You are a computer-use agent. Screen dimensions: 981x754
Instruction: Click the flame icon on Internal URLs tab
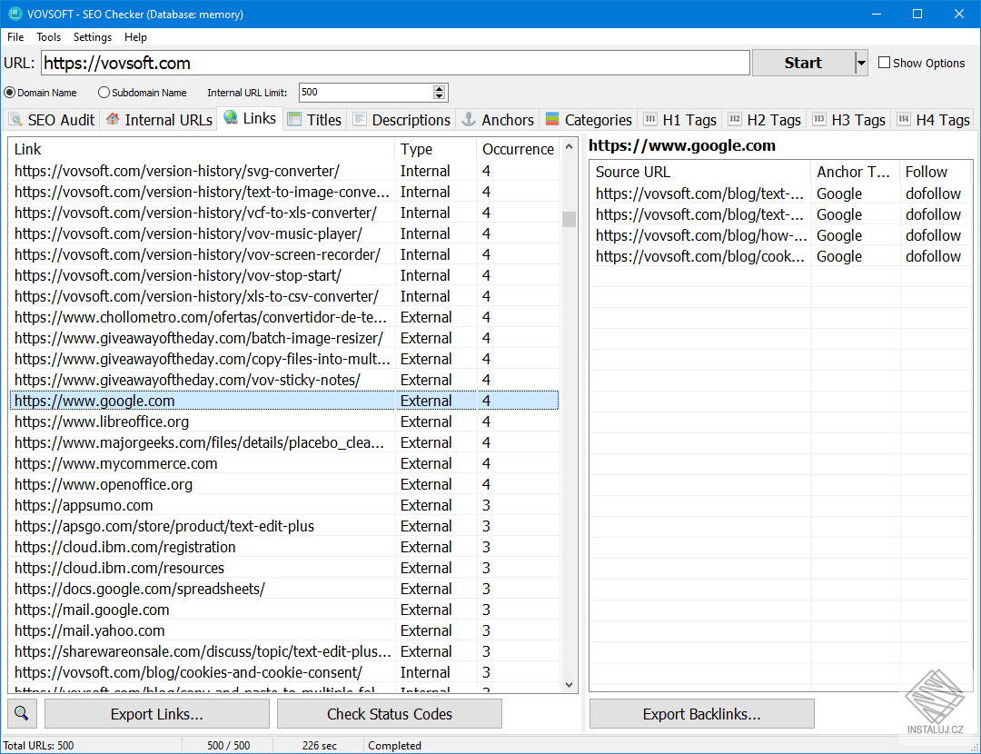112,119
